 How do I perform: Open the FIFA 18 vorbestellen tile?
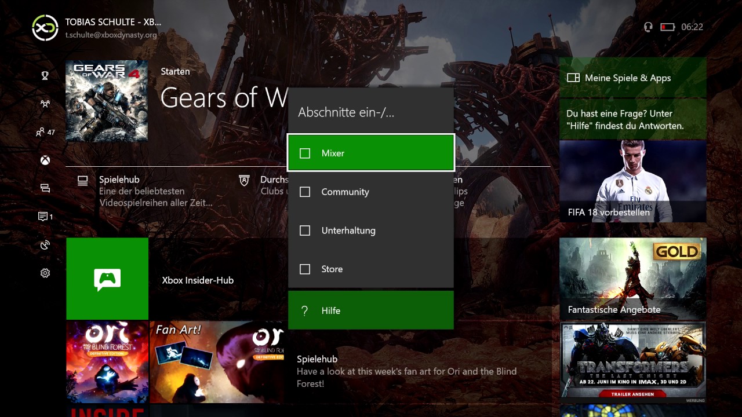pyautogui.click(x=633, y=181)
